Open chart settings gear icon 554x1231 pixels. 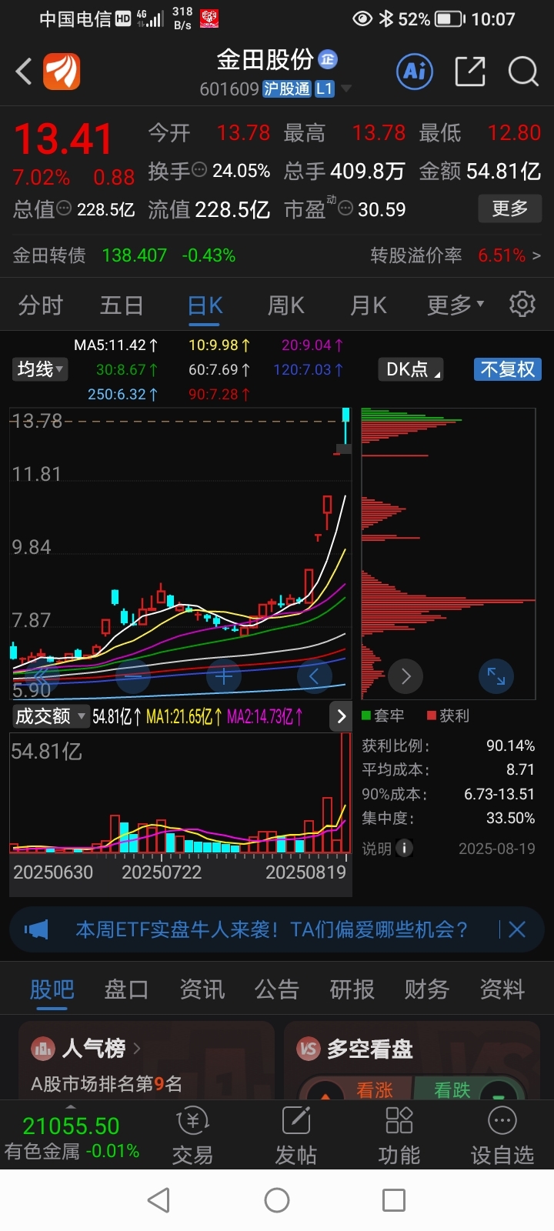point(522,305)
